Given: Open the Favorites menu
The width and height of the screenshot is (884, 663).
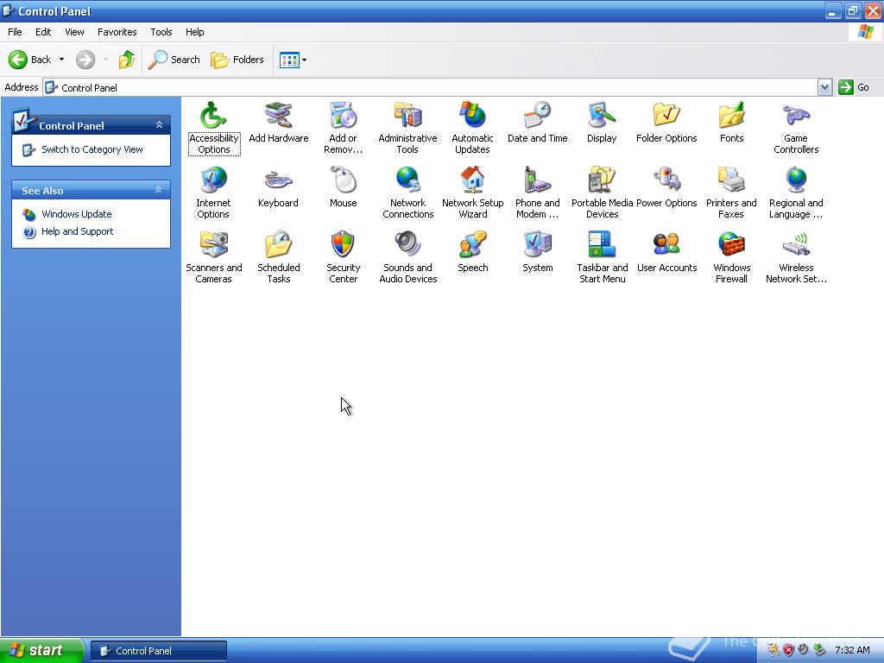Looking at the screenshot, I should pos(117,32).
